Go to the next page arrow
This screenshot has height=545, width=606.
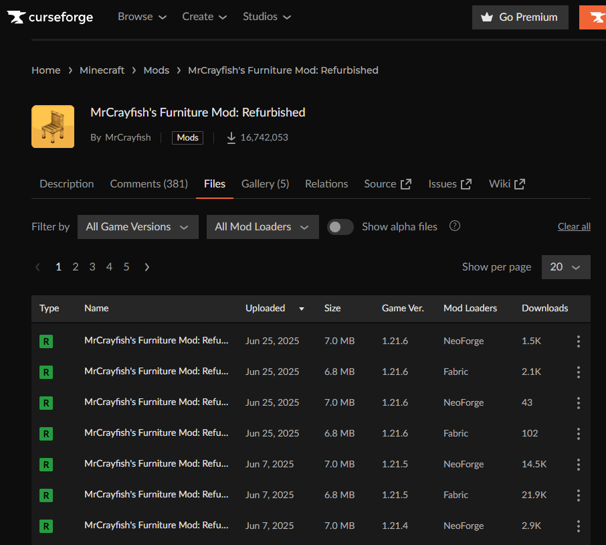pos(147,267)
